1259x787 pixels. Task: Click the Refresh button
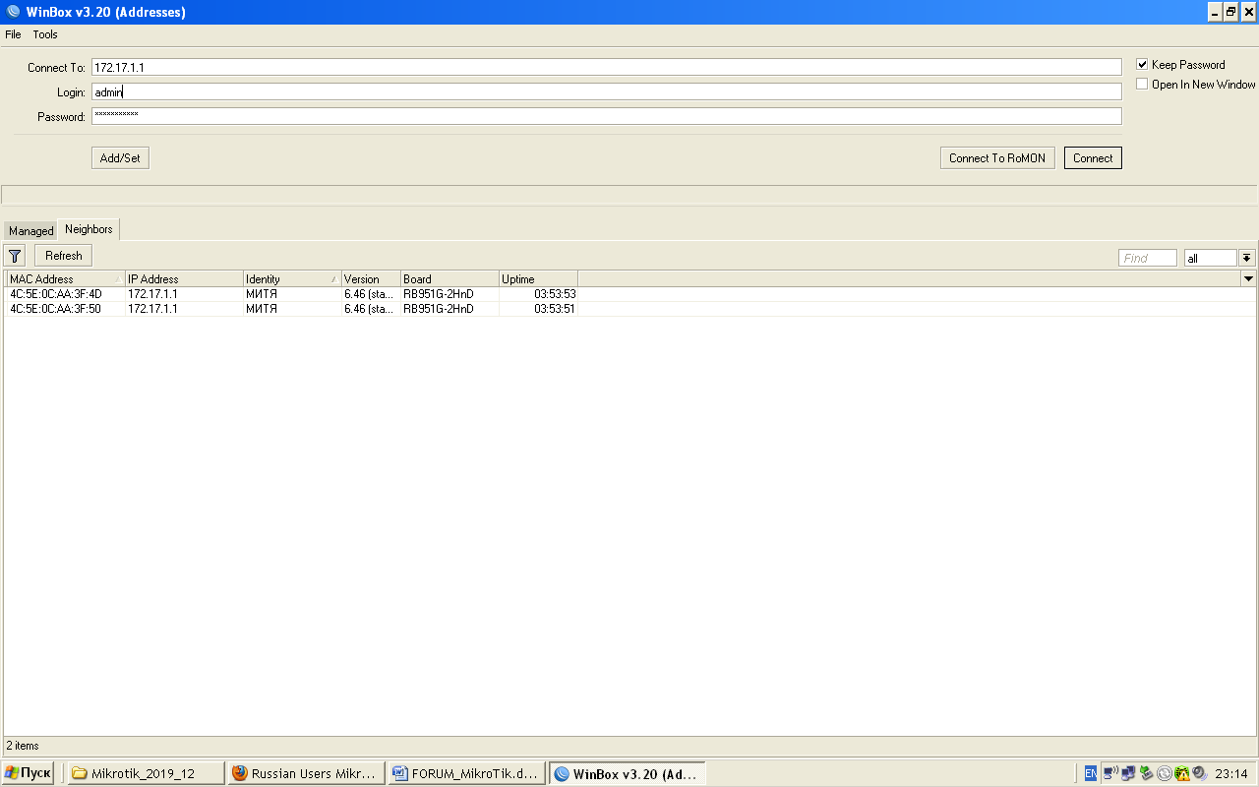pos(64,256)
